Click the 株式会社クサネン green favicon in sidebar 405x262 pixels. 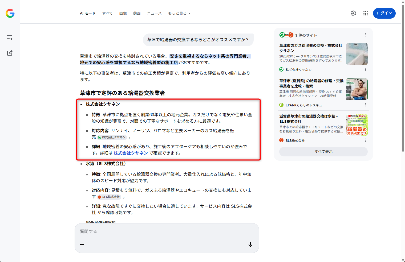(281, 69)
